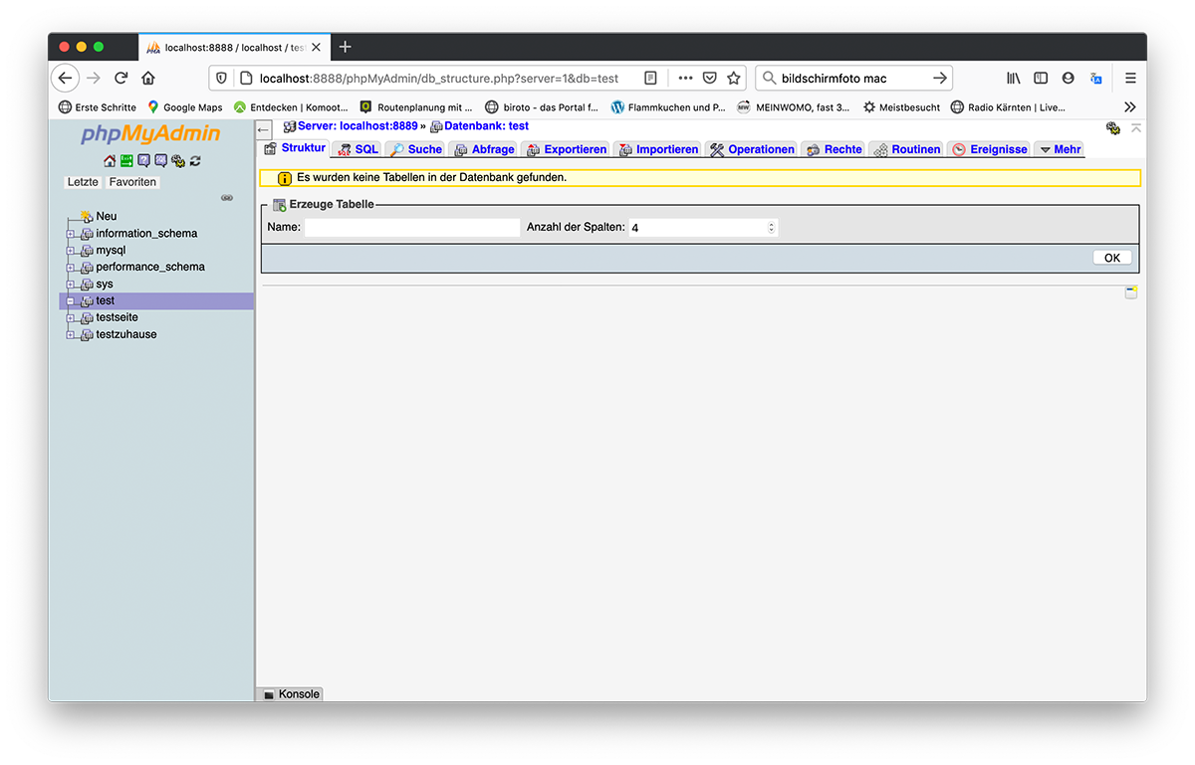Click the table Name input field
The height and width of the screenshot is (765, 1195).
412,228
